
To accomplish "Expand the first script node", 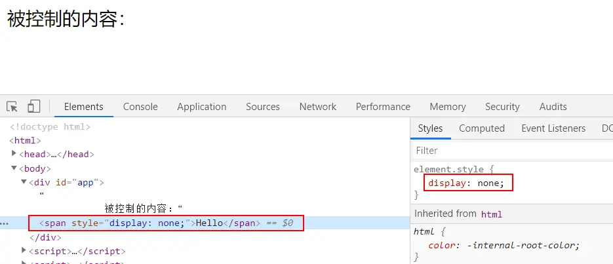I will (24, 250).
